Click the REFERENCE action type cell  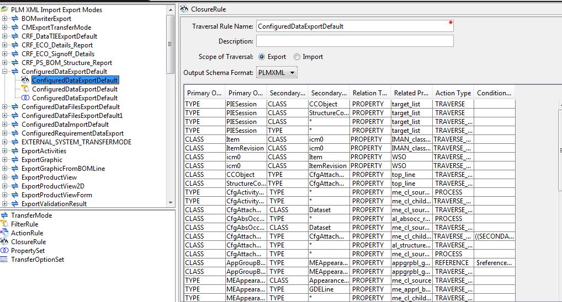pos(453,263)
